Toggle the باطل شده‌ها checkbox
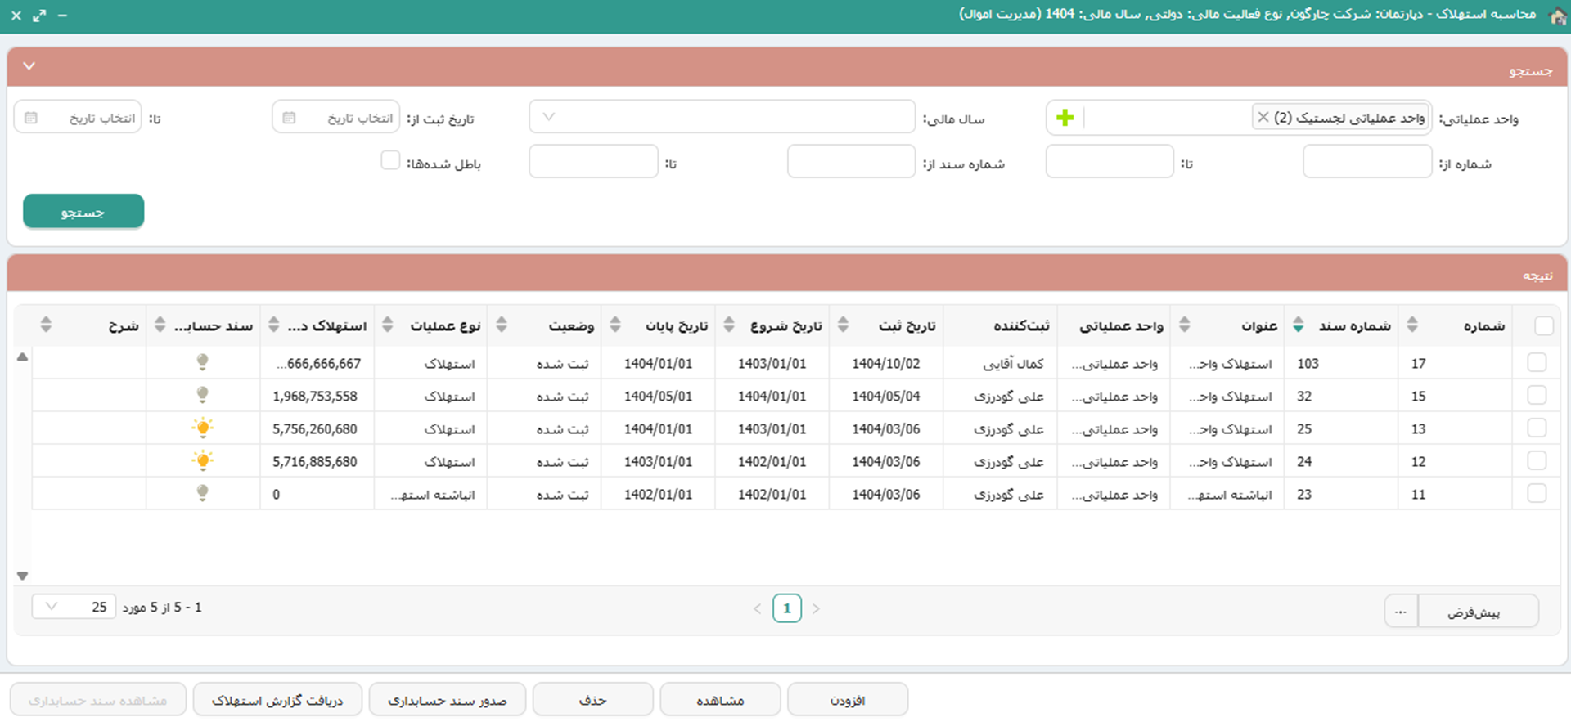Screen dimensions: 1571x722 pyautogui.click(x=390, y=160)
